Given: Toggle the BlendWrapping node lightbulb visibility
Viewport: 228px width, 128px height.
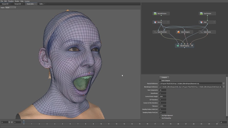Looking at the screenshot, I should click(192, 46).
